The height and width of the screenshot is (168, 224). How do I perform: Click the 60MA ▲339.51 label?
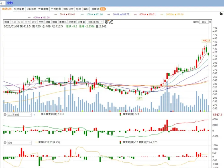point(147,14)
